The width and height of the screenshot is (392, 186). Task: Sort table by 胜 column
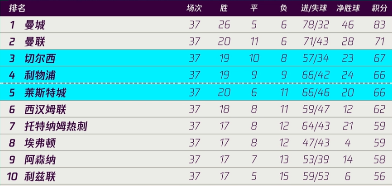point(224,8)
